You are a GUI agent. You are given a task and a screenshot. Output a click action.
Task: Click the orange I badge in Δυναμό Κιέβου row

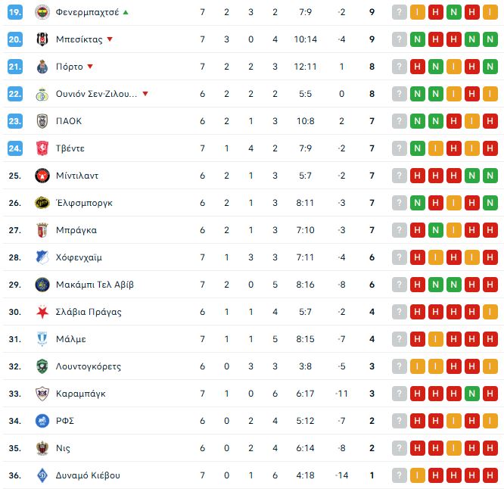pos(418,475)
